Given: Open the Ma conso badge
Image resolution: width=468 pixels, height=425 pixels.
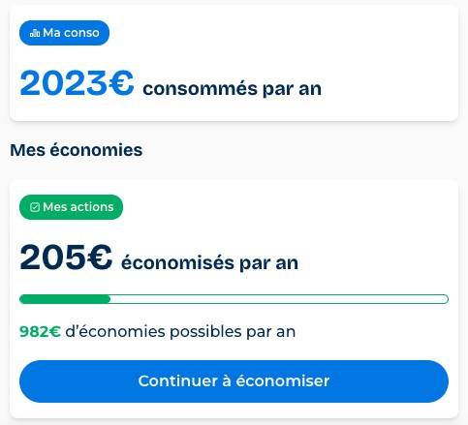Looking at the screenshot, I should click(64, 33).
